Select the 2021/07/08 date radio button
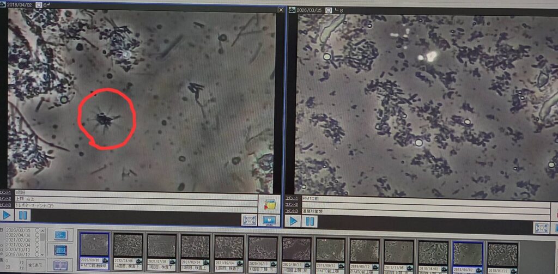Image resolution: width=558 pixels, height=274 pixels. (38, 240)
